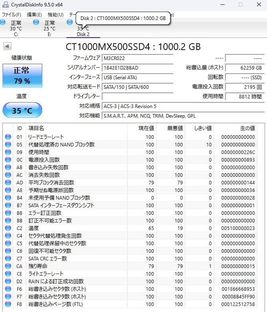Click the blue status icon for row F8
Viewport: 267px width, 312px height.
coord(8,304)
